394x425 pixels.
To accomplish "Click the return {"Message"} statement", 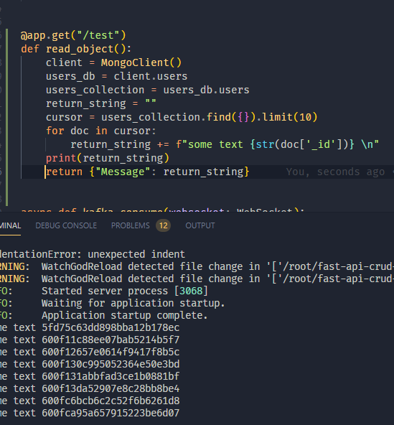I will point(147,172).
